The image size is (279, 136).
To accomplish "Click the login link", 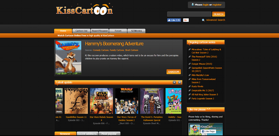I will click(x=206, y=5).
